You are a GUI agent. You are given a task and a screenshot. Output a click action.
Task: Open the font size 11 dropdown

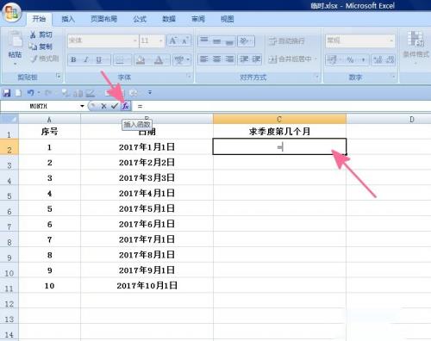(x=161, y=40)
